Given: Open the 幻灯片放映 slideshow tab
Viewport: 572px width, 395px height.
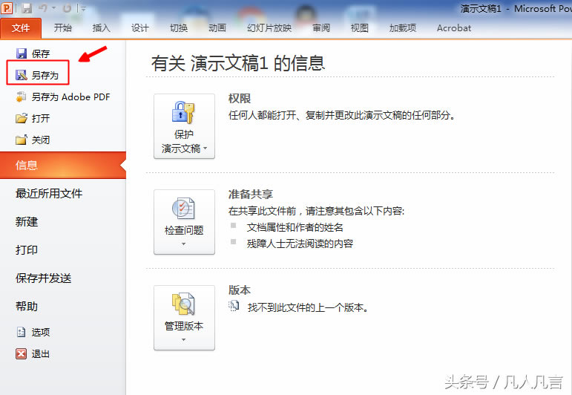Looking at the screenshot, I should pyautogui.click(x=269, y=28).
